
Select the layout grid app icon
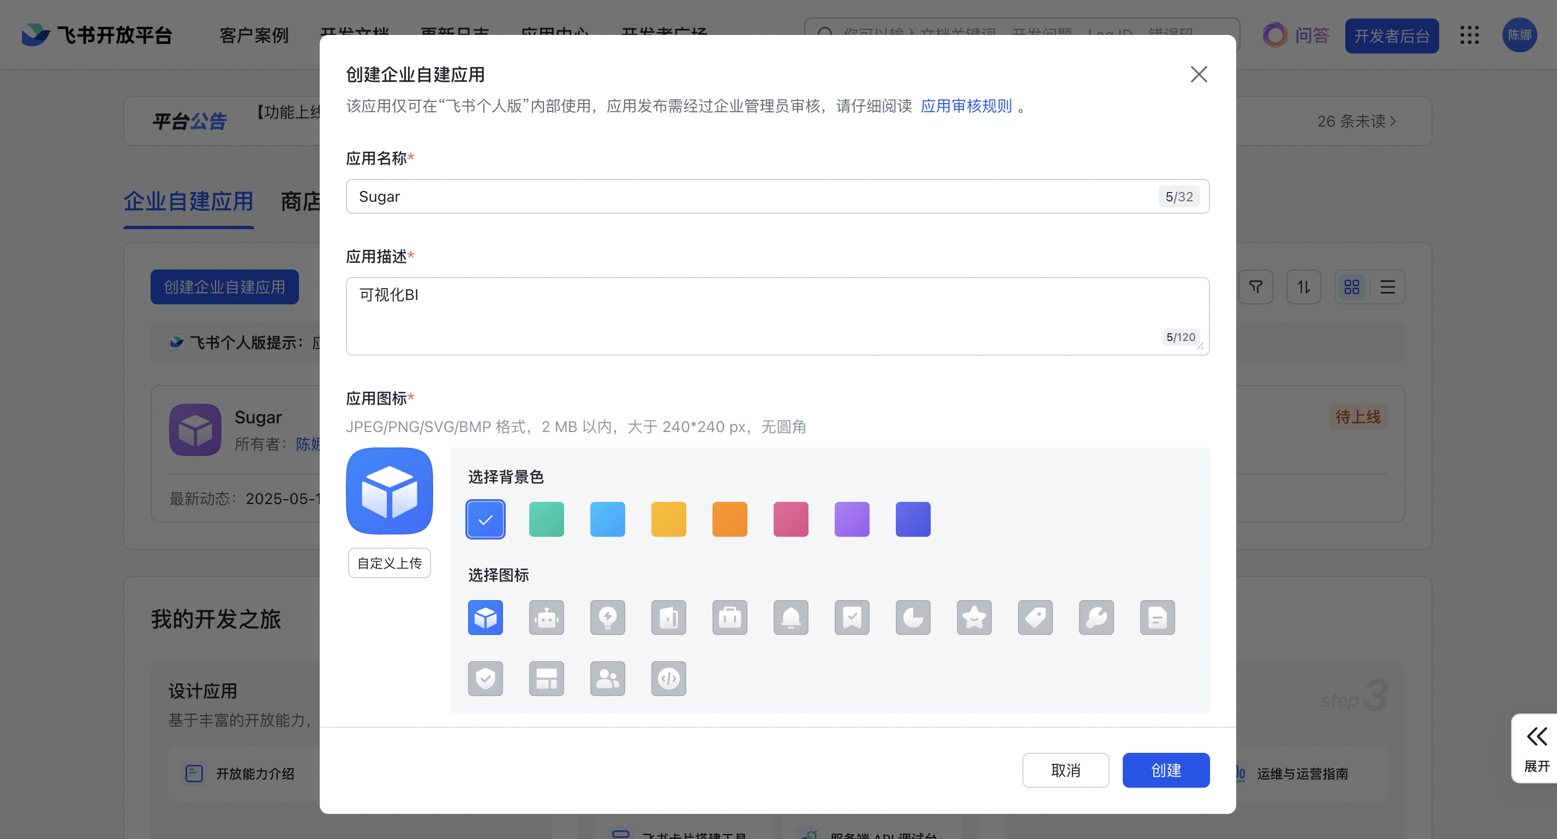coord(547,678)
